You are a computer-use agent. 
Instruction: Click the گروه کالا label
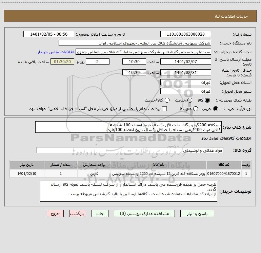pyautogui.click(x=242, y=150)
